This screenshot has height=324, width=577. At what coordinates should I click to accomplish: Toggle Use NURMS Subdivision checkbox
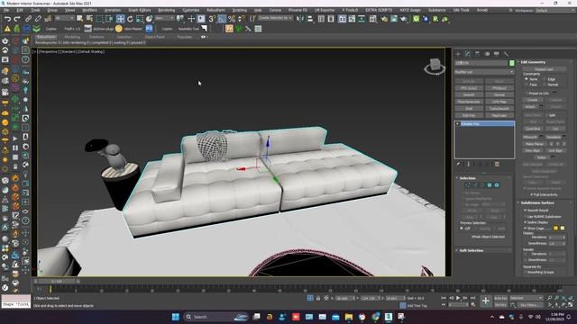(x=525, y=216)
